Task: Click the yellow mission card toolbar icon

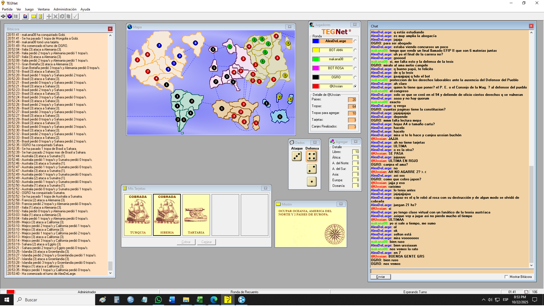Action: [34, 16]
